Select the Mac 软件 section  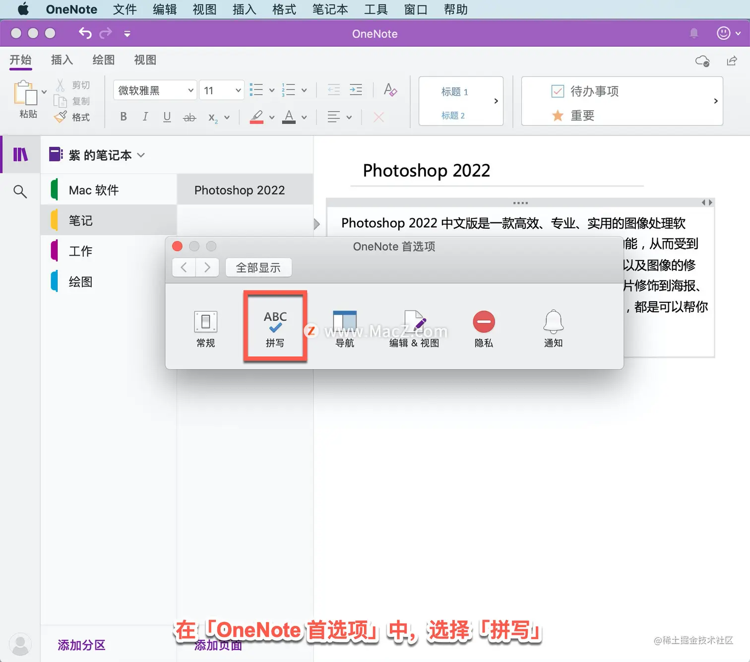(x=109, y=190)
